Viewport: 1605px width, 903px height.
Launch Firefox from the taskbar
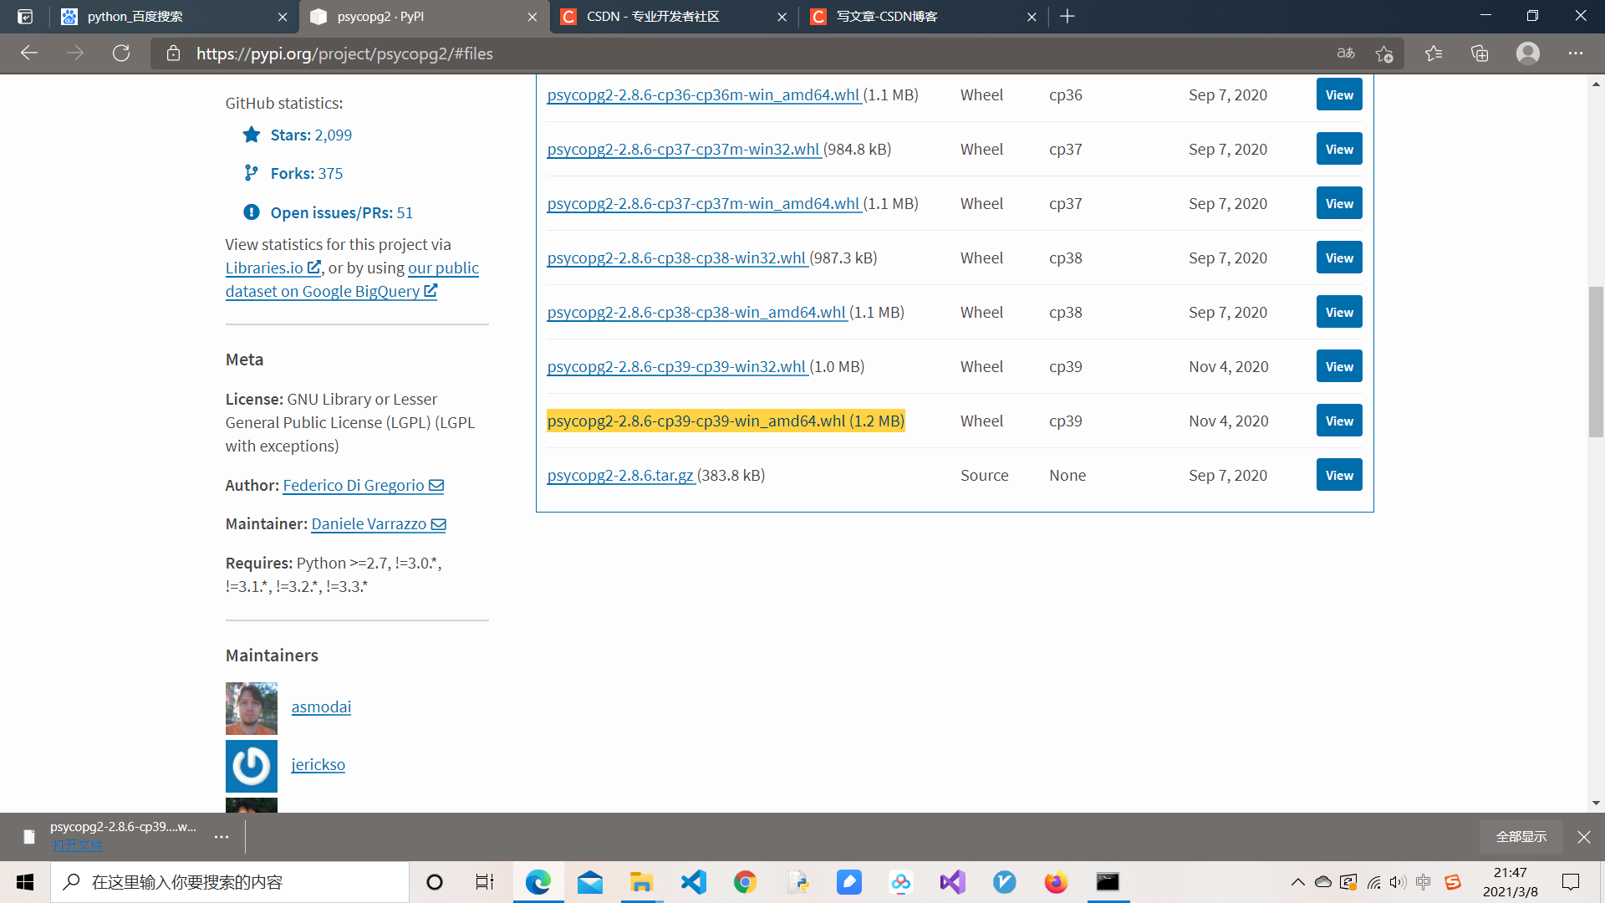pyautogui.click(x=1056, y=882)
